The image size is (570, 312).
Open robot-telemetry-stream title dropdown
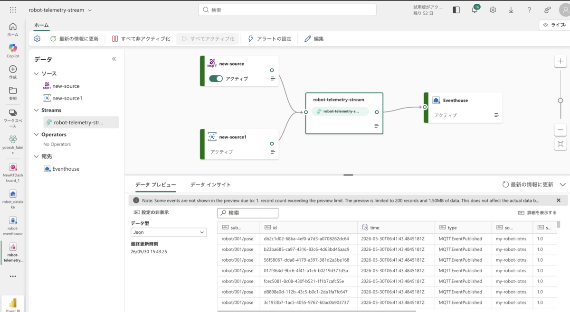[x=90, y=10]
